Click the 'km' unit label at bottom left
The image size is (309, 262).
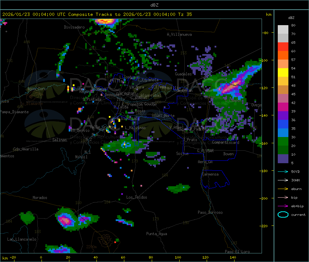point(5,258)
